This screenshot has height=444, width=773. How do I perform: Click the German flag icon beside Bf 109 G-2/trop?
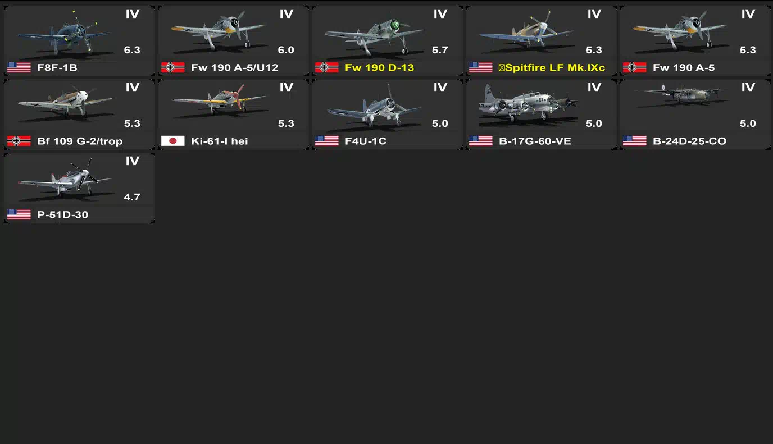(19, 141)
